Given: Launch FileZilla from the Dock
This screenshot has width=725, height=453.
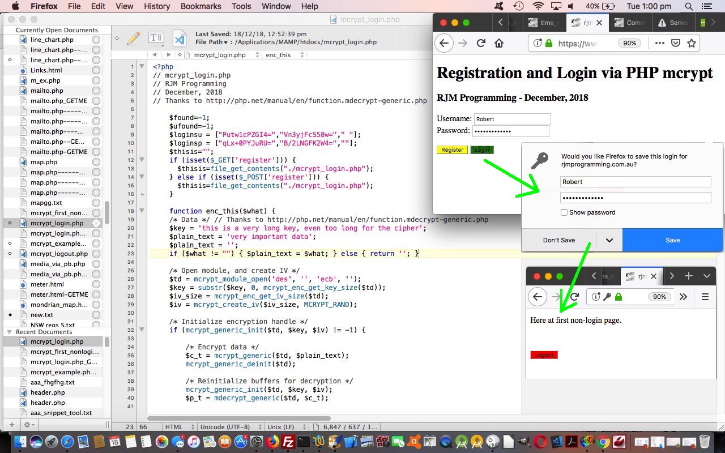Looking at the screenshot, I should (288, 442).
